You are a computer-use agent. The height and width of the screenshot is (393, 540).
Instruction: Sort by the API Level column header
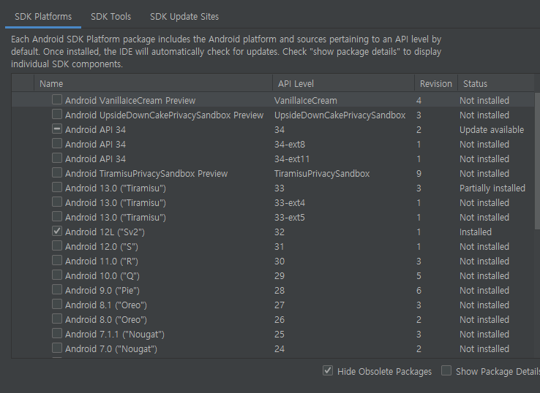(x=343, y=83)
